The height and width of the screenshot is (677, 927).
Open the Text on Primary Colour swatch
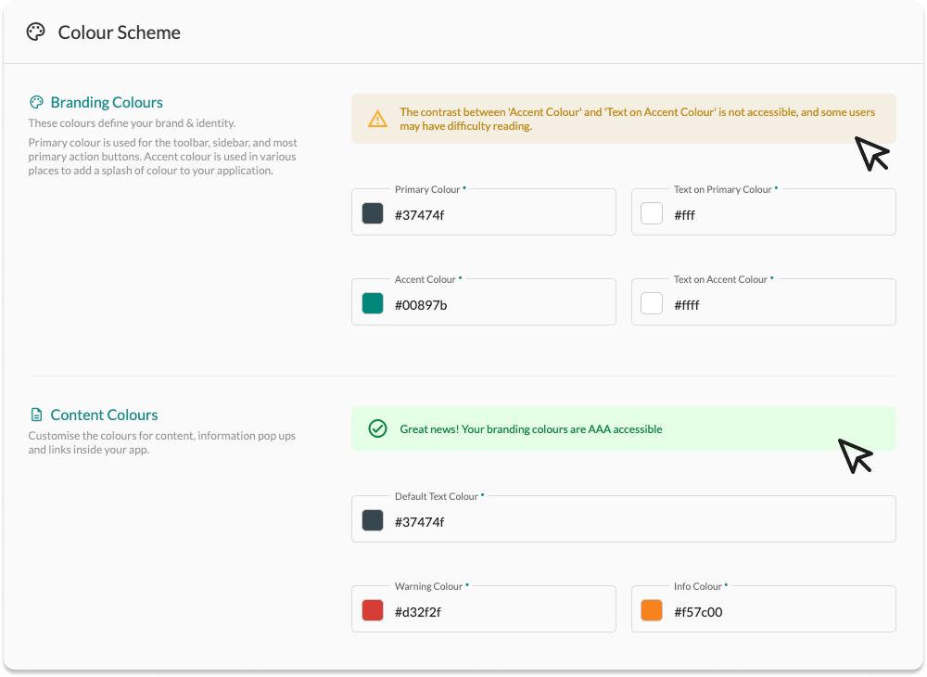(652, 213)
